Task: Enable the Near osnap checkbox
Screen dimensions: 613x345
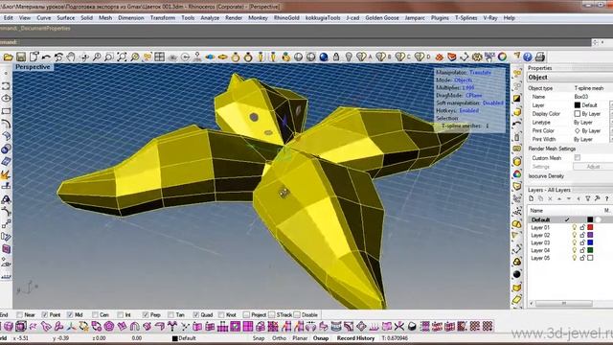Action: (19, 315)
